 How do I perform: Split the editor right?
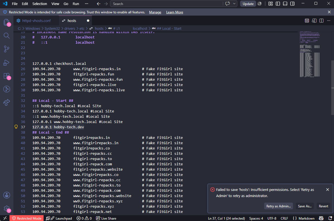click(321, 21)
